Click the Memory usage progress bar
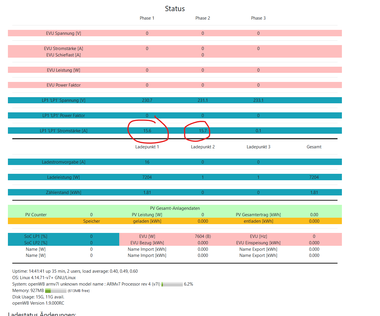 coord(56,291)
